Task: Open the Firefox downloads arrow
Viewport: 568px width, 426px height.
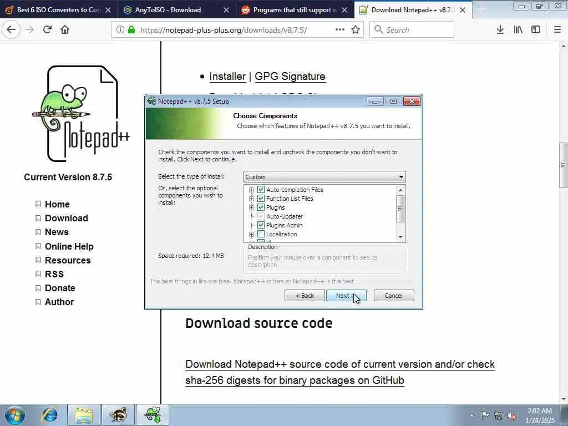Action: (500, 30)
